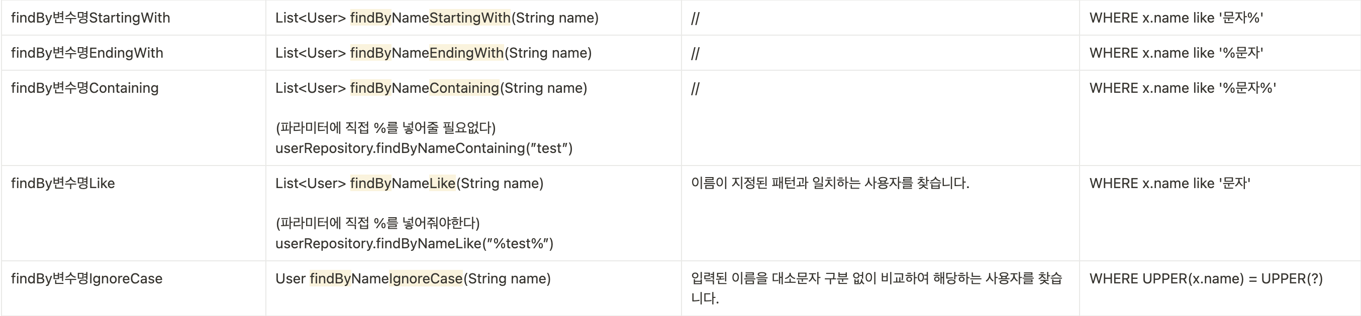The image size is (1361, 316).
Task: Click highlighted findByNameEndingWith method text
Action: [427, 53]
